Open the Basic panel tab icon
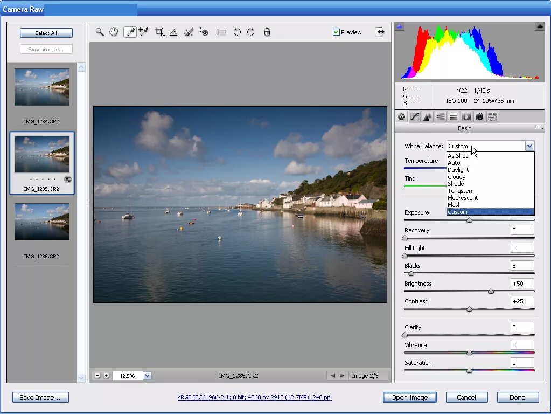 [x=402, y=117]
